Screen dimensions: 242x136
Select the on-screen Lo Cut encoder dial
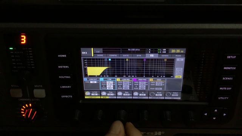click(88, 93)
